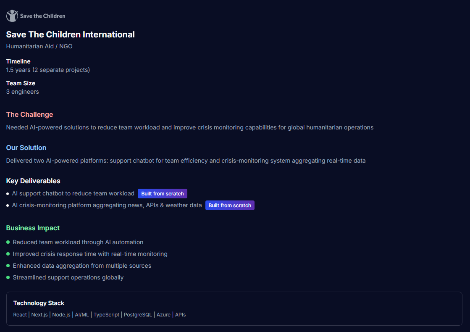Click the 'Timeline' label
This screenshot has width=470, height=332.
[x=18, y=61]
